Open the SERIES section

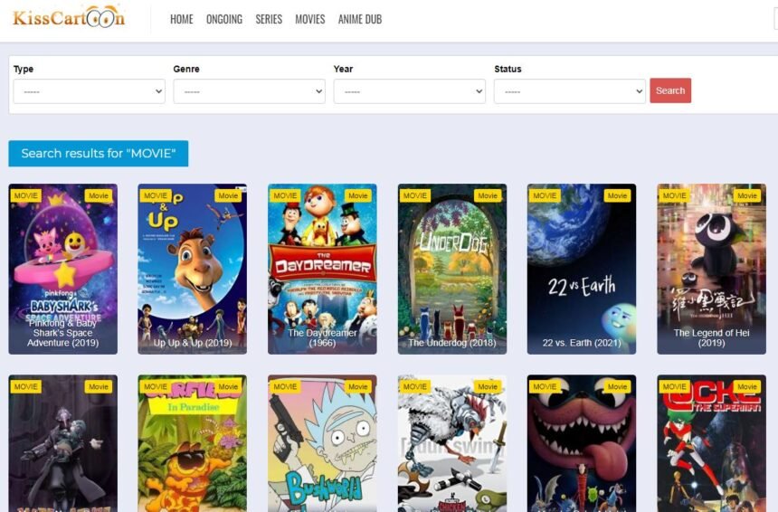point(269,19)
